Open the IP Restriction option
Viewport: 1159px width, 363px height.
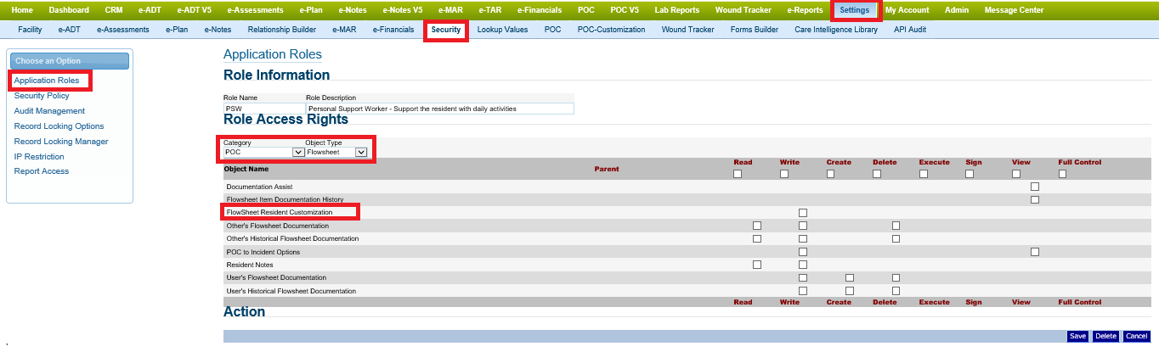click(39, 157)
